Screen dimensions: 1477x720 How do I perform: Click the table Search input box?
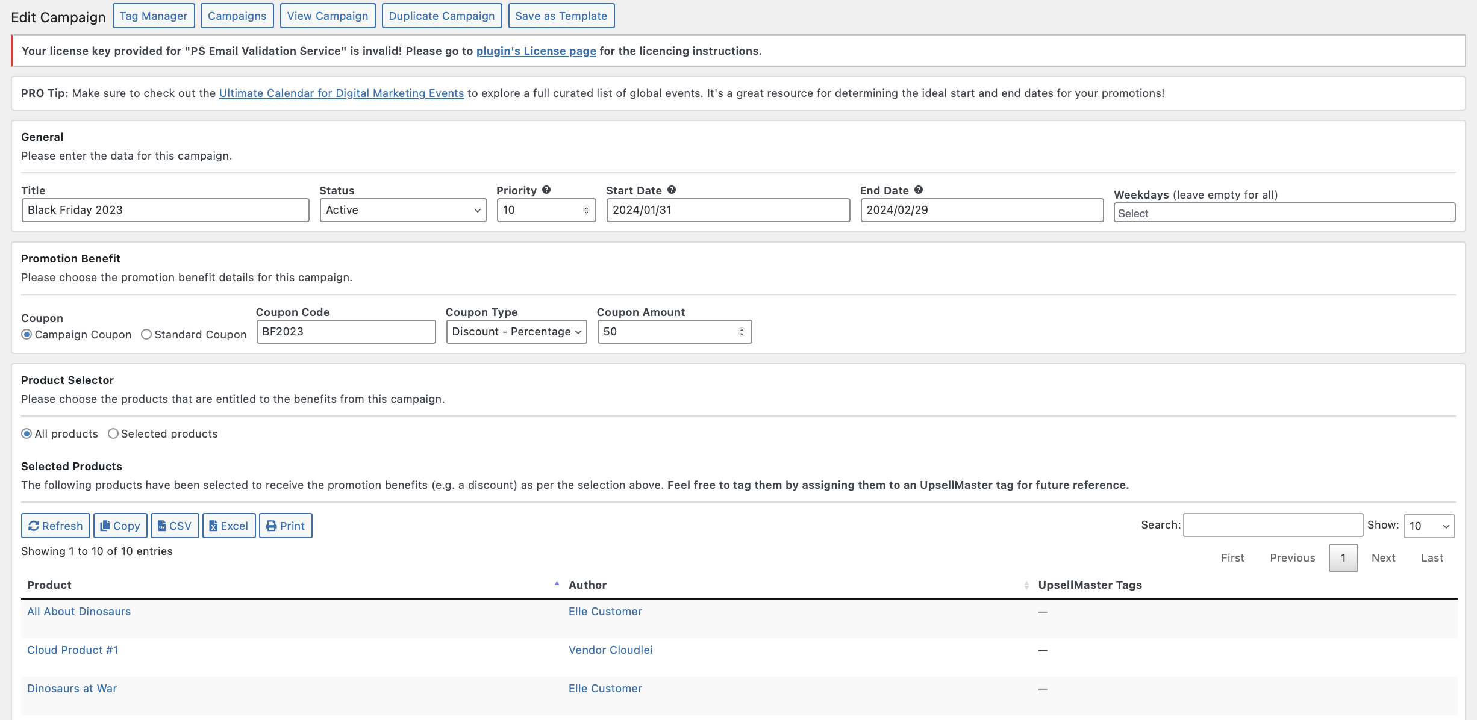[x=1273, y=525]
